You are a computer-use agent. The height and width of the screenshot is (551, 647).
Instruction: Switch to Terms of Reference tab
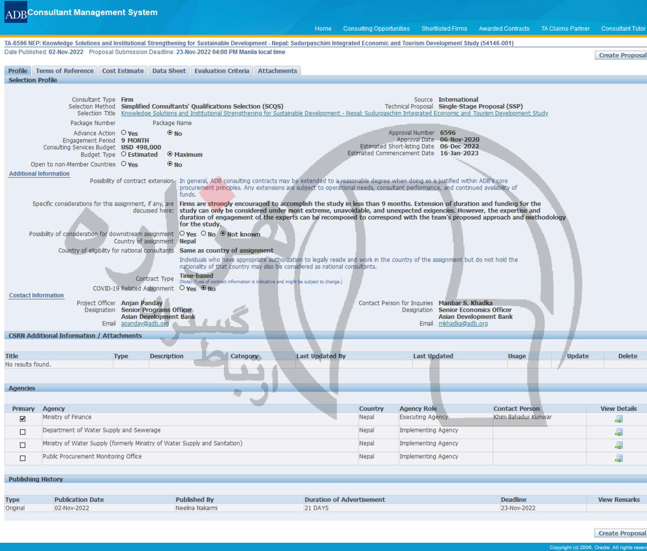[65, 71]
